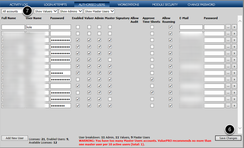244x148 pixels.
Task: Click the scroll down arrow of user list
Action: [240, 128]
